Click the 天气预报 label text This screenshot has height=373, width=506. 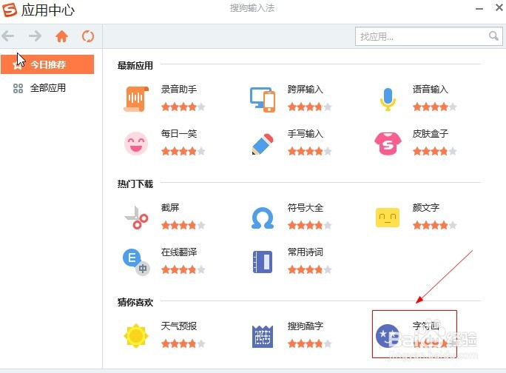point(179,326)
